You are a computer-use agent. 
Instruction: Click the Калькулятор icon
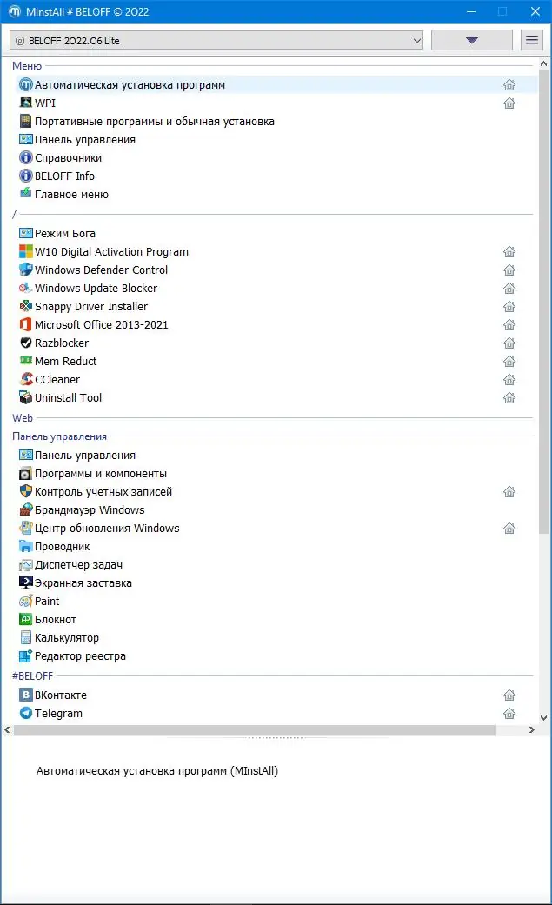pos(25,638)
